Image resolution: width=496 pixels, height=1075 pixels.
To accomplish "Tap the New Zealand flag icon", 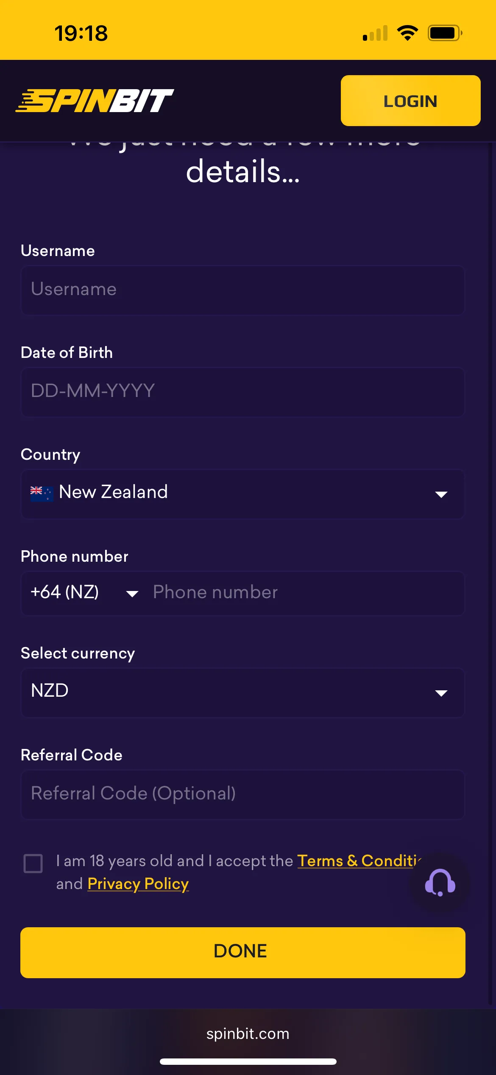I will 42,493.
